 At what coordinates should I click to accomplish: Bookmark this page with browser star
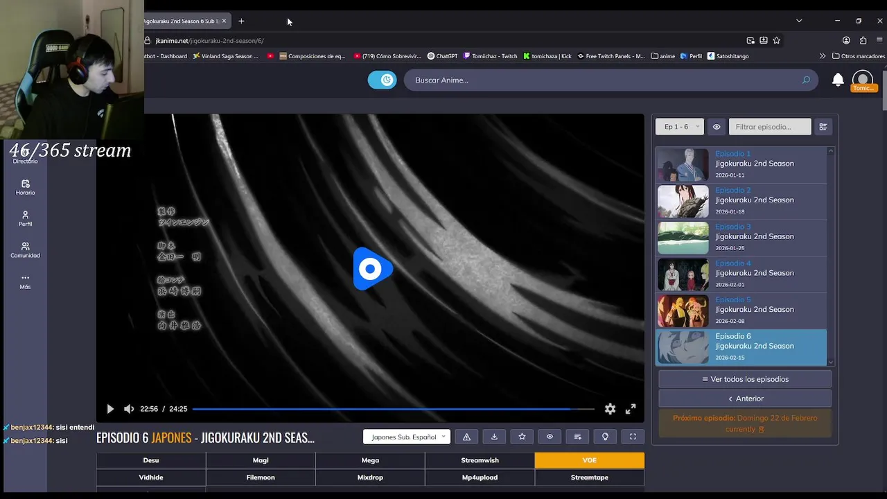coord(777,40)
